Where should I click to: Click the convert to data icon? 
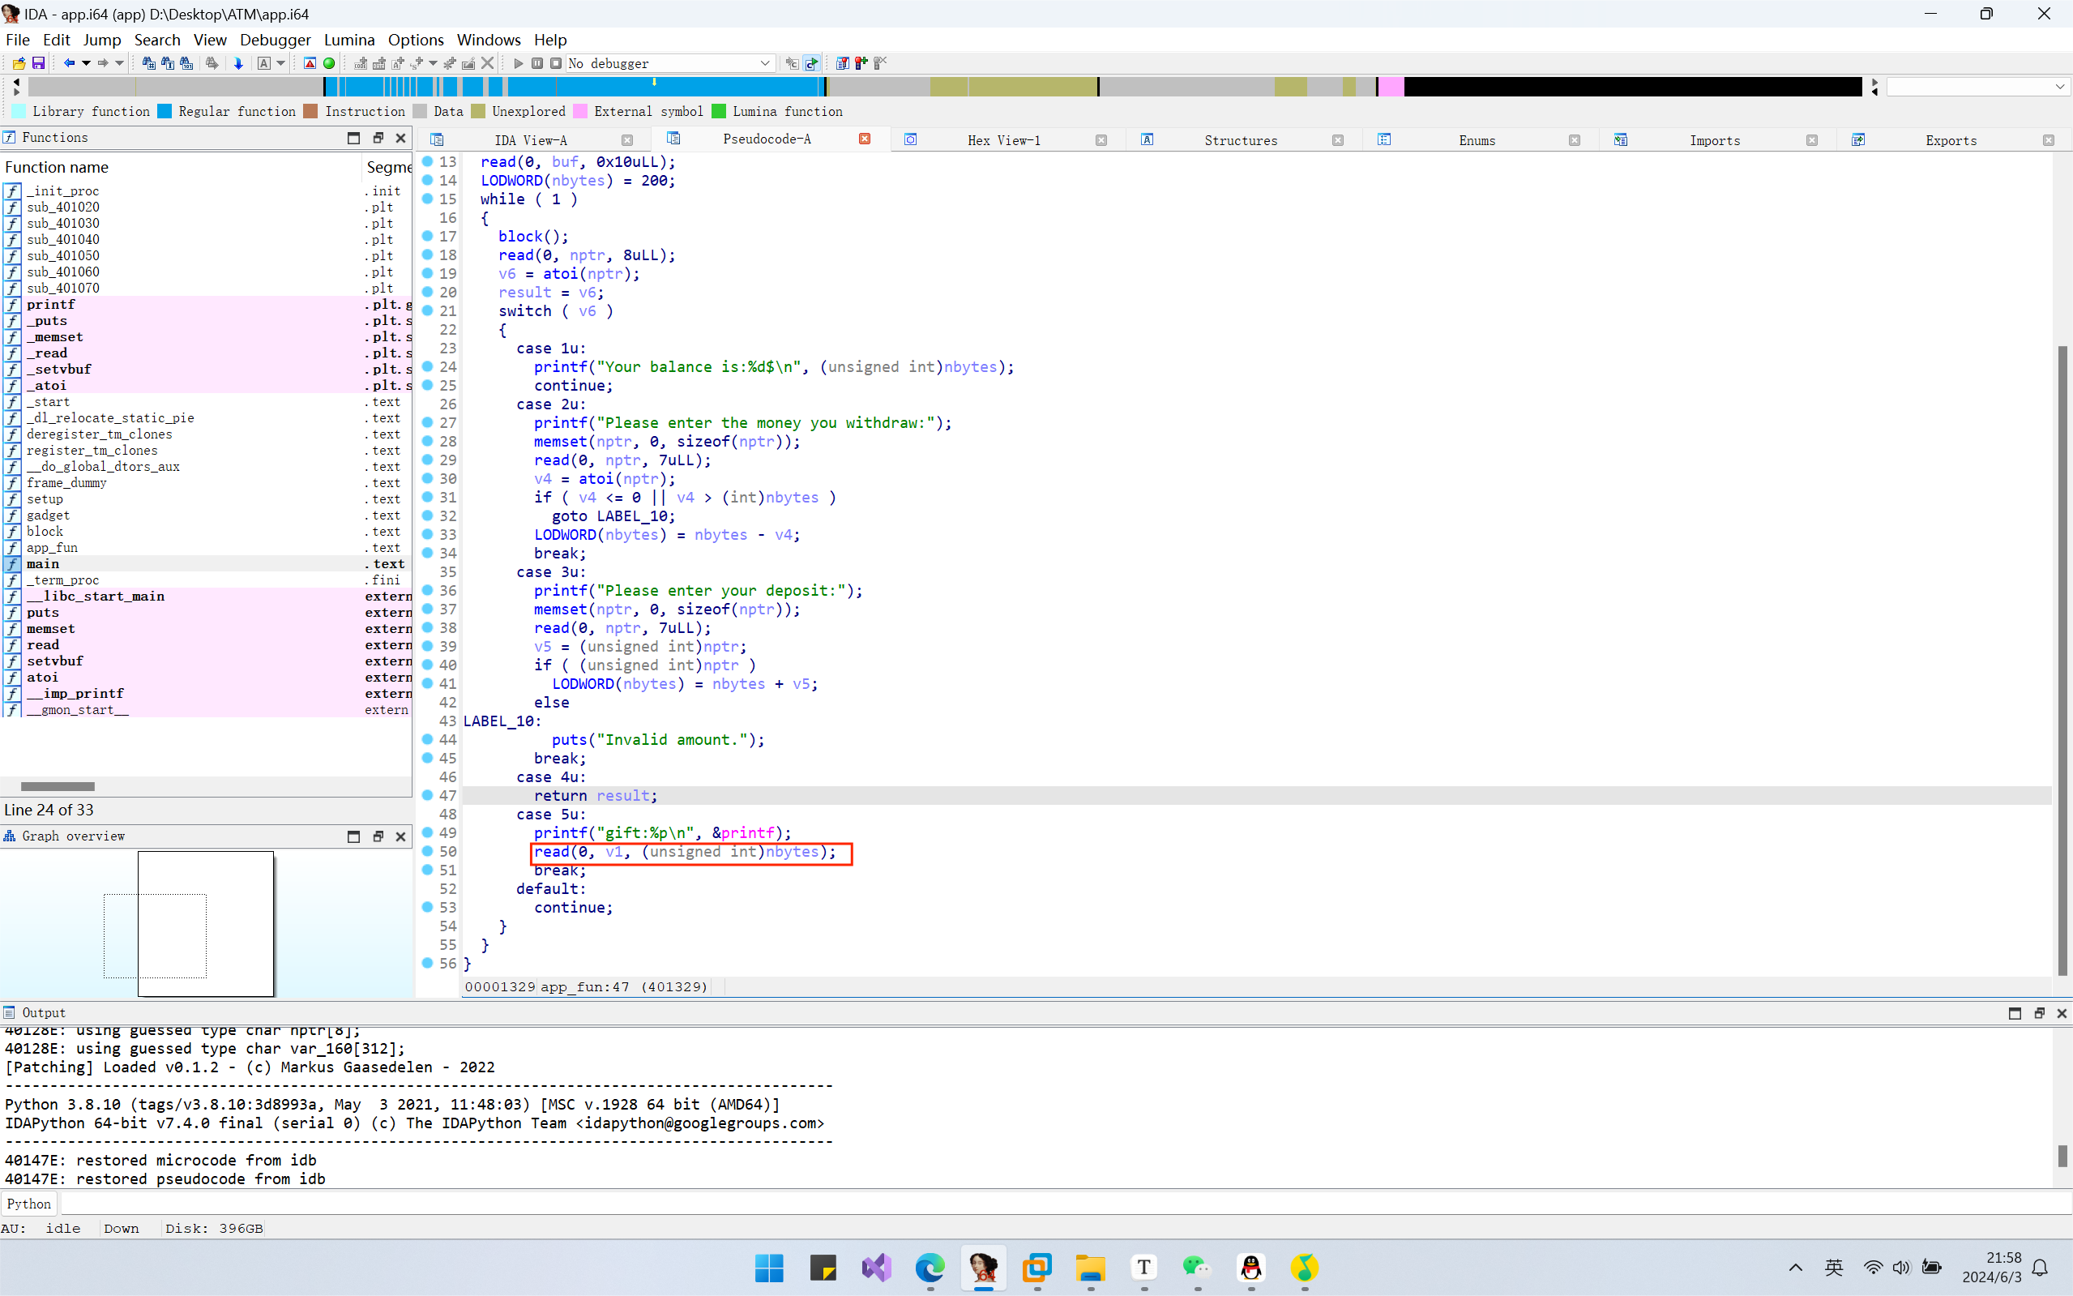(x=379, y=63)
